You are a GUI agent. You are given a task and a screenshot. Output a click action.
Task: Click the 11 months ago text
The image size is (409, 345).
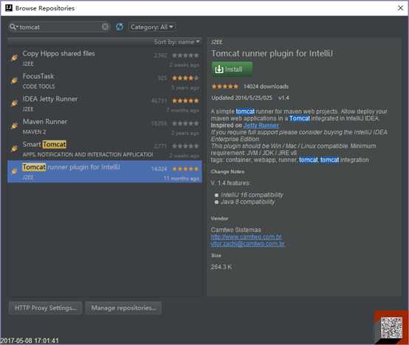click(x=182, y=179)
